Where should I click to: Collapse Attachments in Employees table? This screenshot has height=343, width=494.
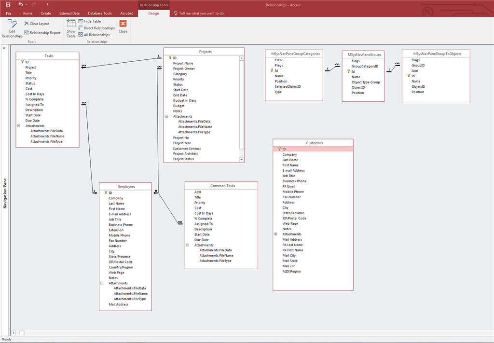(x=102, y=283)
